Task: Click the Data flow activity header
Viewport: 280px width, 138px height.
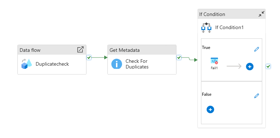Action: [52, 50]
